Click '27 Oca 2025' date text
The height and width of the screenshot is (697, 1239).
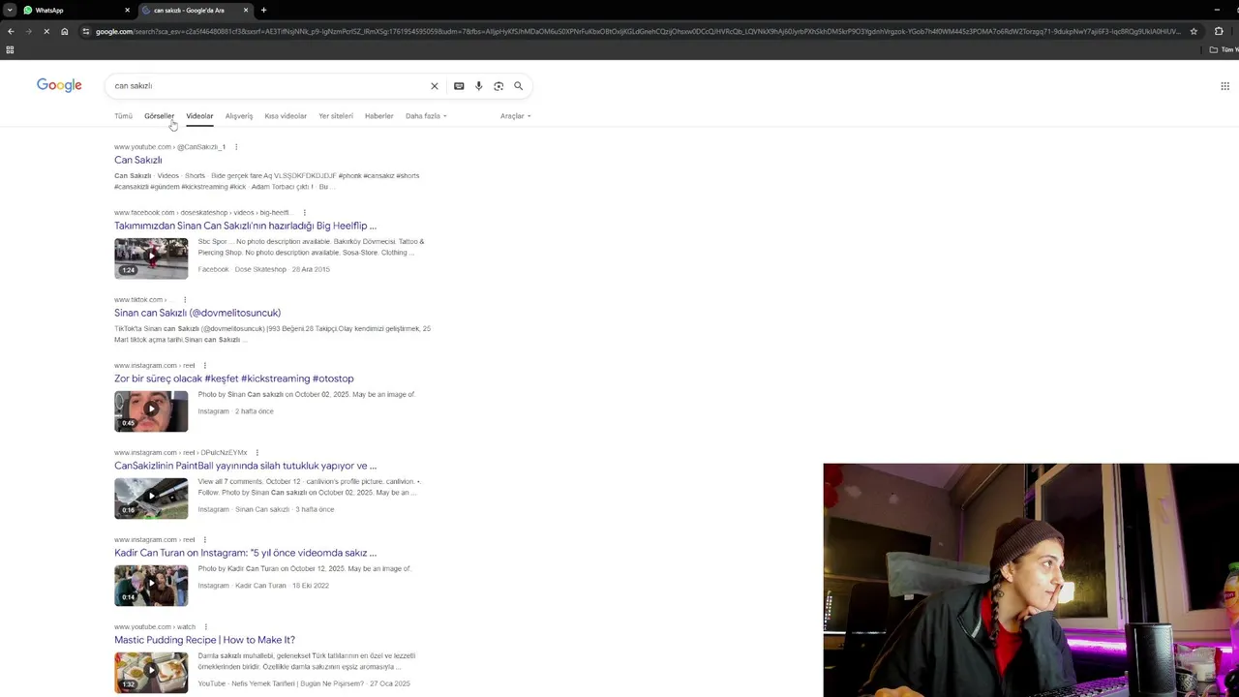389,683
